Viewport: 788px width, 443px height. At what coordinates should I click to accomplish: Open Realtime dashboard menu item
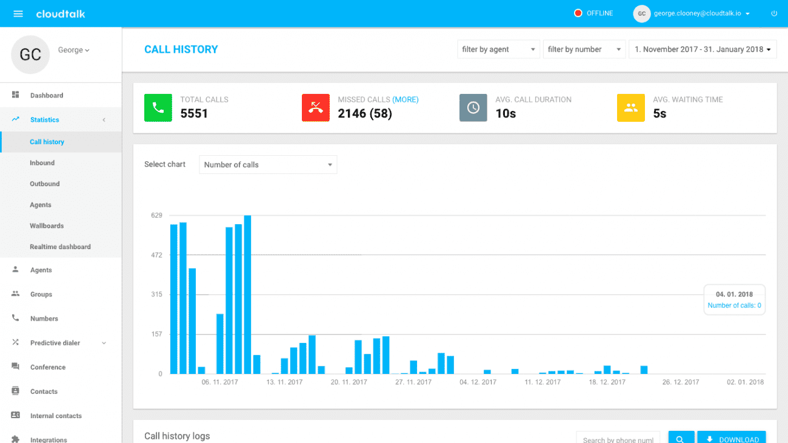(x=60, y=247)
